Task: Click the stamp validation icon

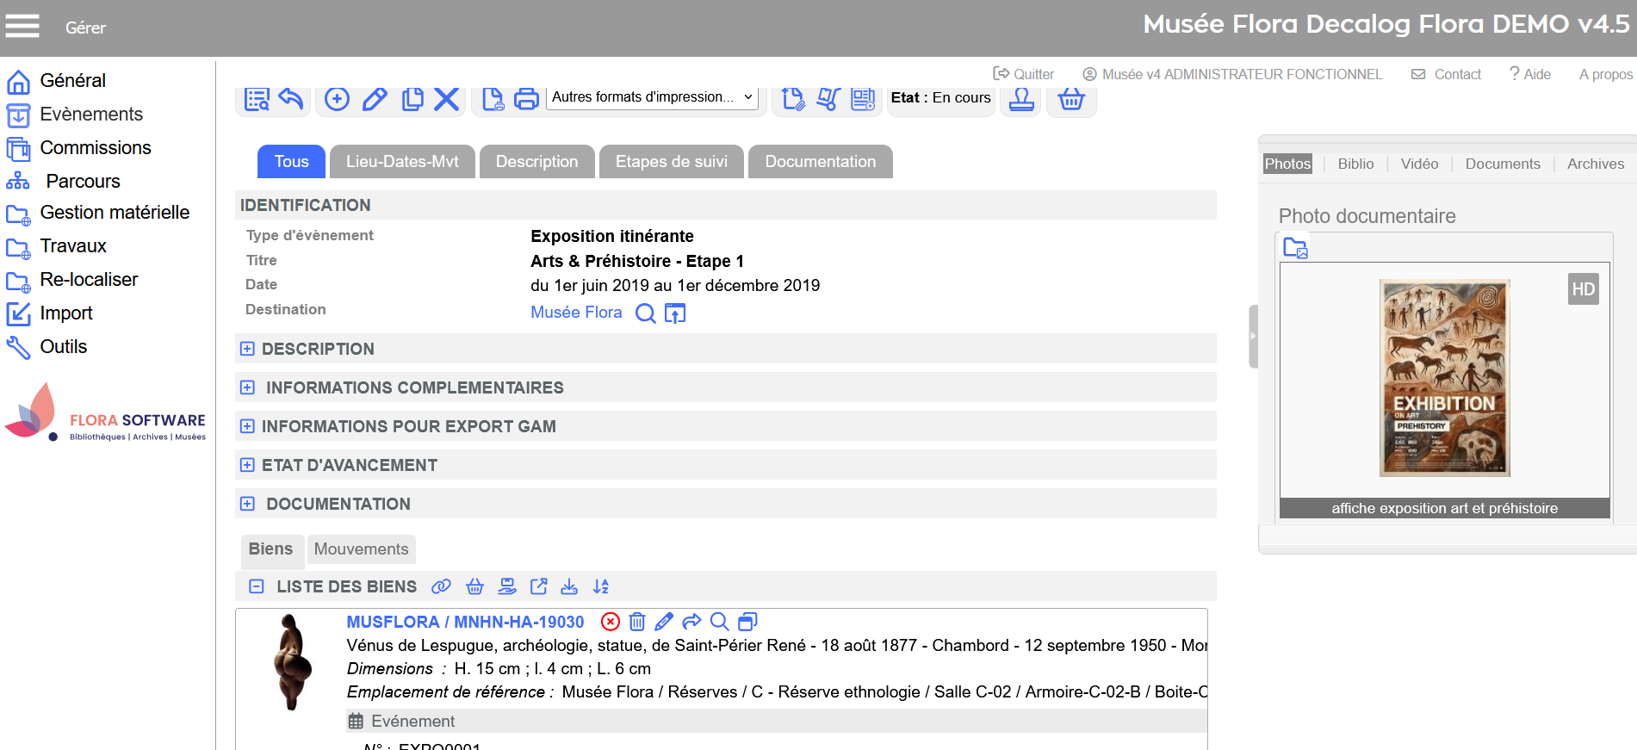Action: pyautogui.click(x=1021, y=99)
